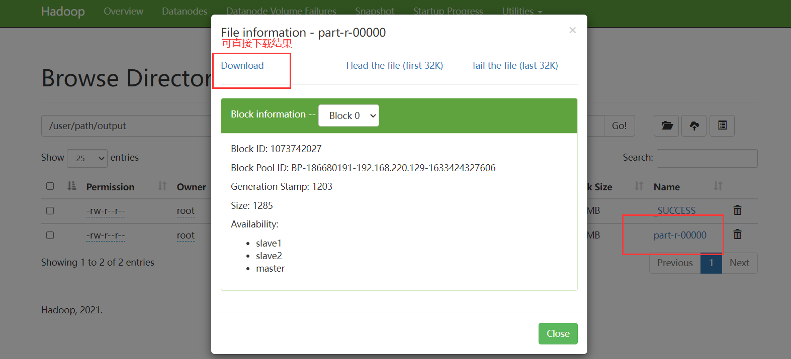The height and width of the screenshot is (359, 791).
Task: Go to the Datanodes tab
Action: 185,11
